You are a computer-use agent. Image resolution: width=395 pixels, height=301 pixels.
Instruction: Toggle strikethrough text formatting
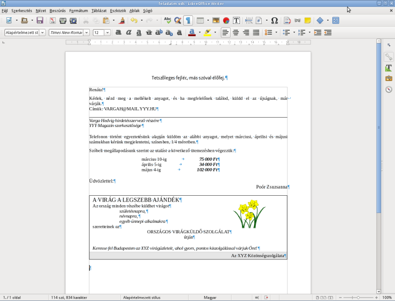click(x=149, y=33)
